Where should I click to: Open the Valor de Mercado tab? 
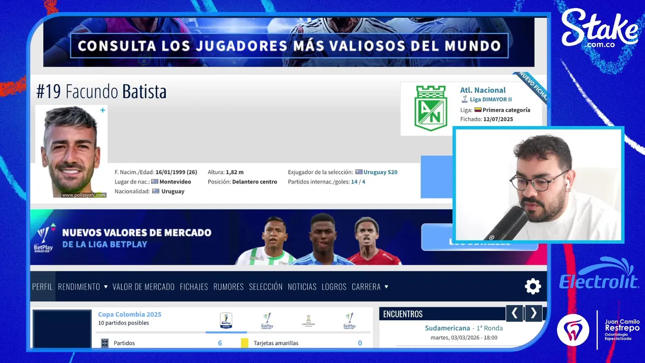144,286
